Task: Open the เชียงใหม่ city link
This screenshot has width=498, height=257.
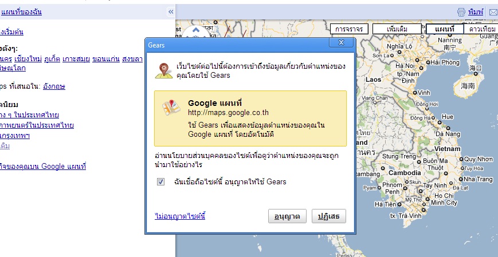Action: 28,59
